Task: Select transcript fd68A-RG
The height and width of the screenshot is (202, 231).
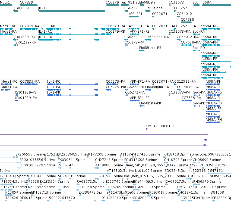Action: [216, 29]
